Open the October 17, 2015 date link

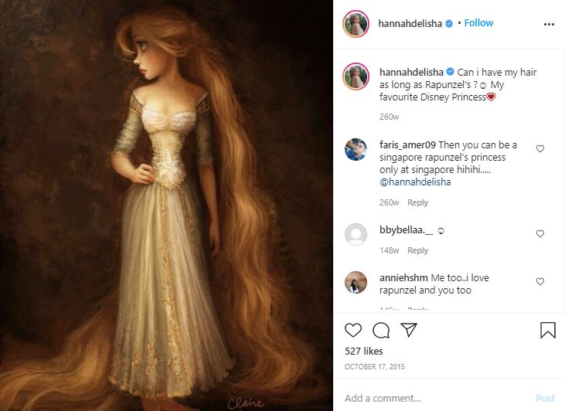pyautogui.click(x=374, y=367)
